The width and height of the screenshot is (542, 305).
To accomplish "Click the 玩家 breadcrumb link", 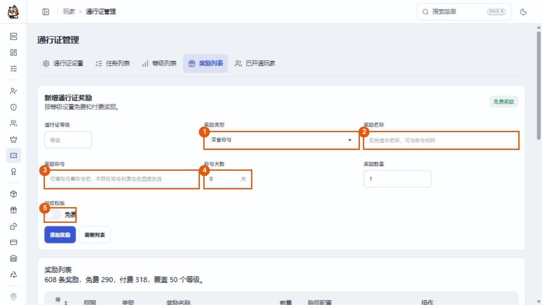I will click(x=69, y=12).
